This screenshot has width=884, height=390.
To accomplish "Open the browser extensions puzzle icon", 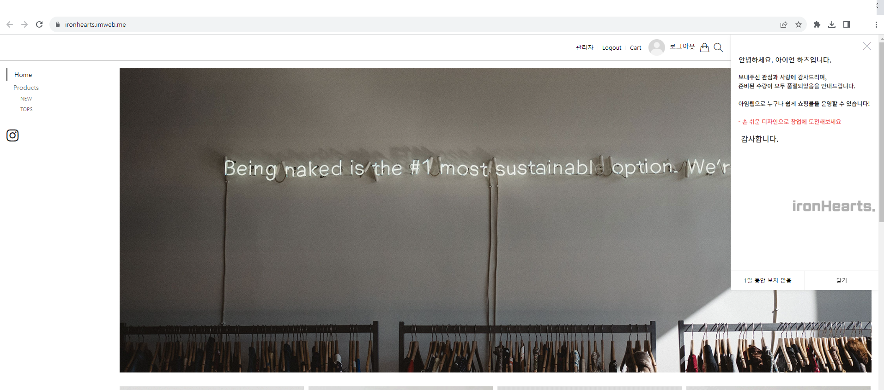I will pyautogui.click(x=817, y=24).
